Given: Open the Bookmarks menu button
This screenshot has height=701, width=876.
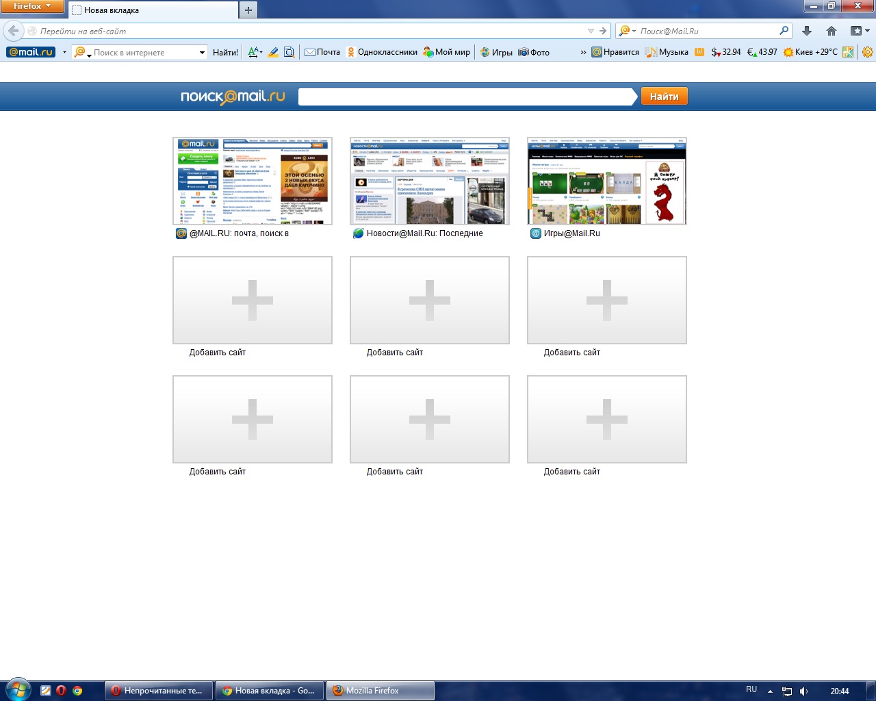Looking at the screenshot, I should pyautogui.click(x=859, y=31).
